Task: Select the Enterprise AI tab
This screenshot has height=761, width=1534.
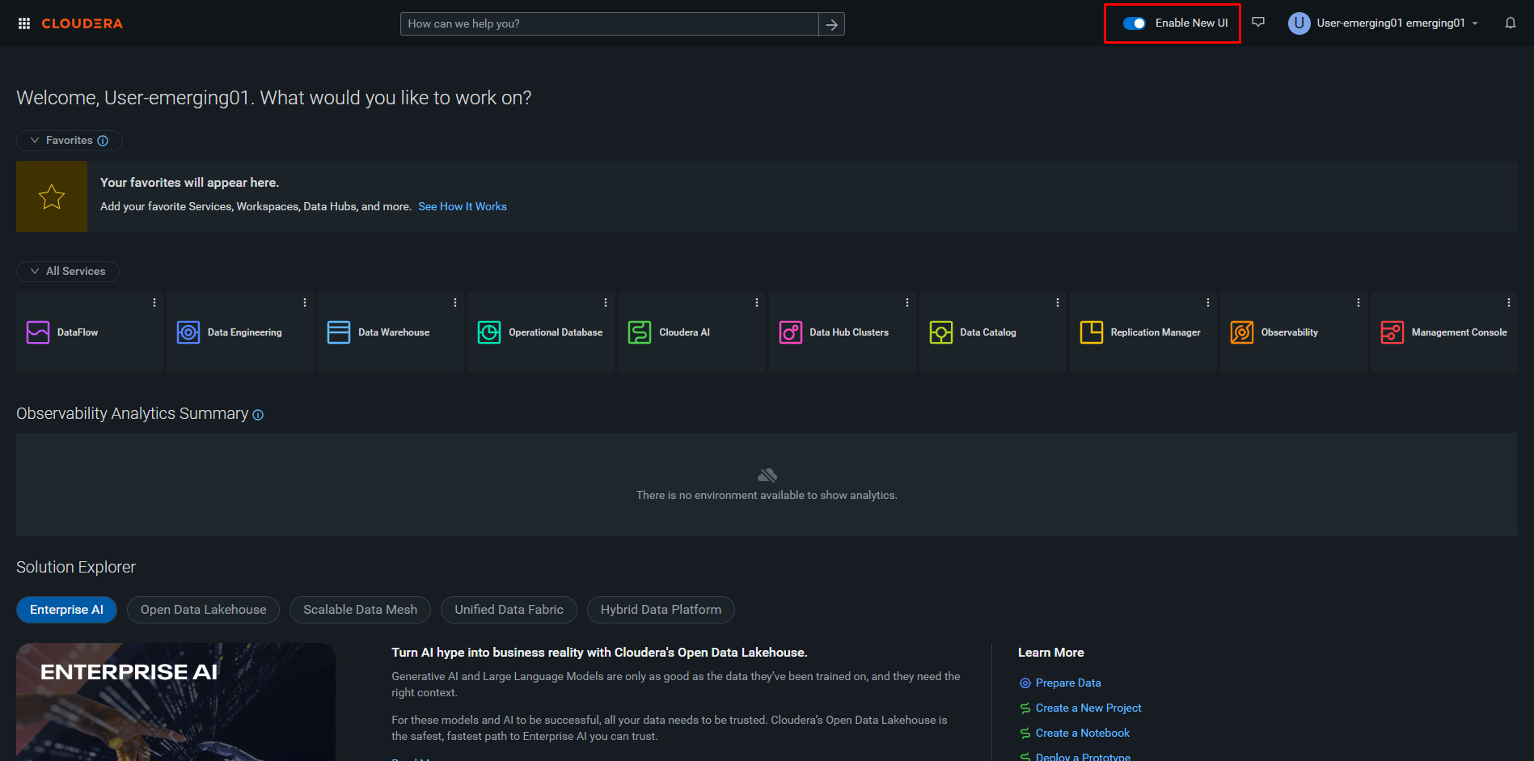Action: [x=66, y=610]
